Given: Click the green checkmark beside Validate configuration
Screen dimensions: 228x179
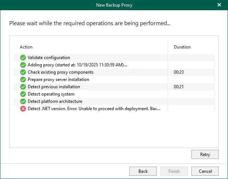Looking at the screenshot, I should click(x=23, y=58).
